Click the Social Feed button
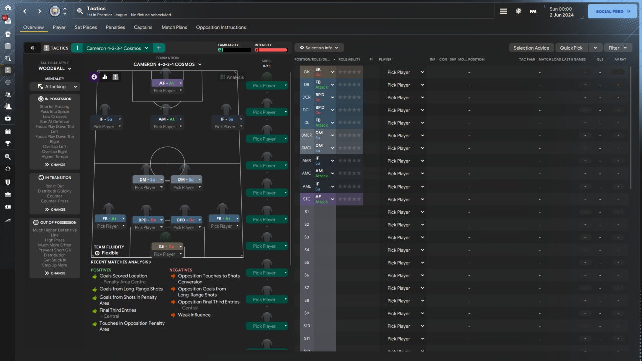 [x=612, y=11]
